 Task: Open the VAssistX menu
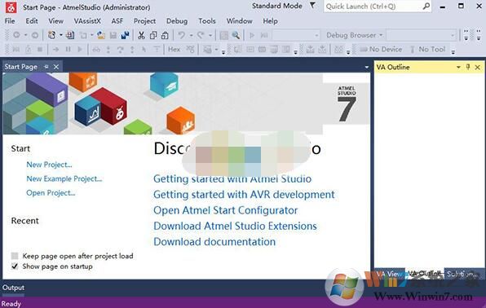pyautogui.click(x=87, y=21)
